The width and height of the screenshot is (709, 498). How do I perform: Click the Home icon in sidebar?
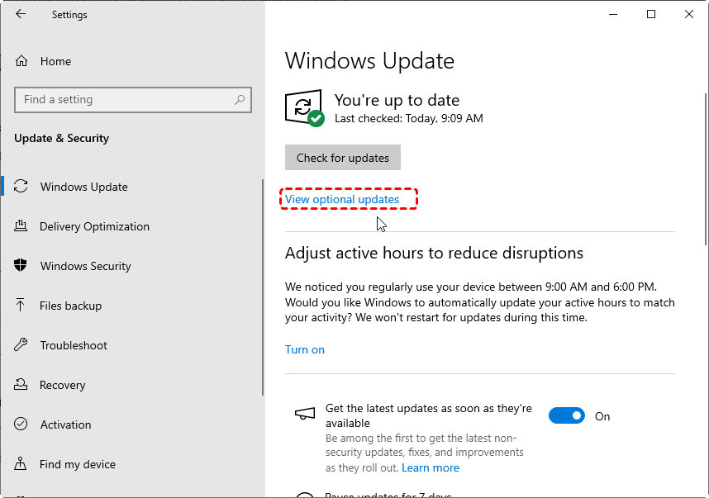21,61
